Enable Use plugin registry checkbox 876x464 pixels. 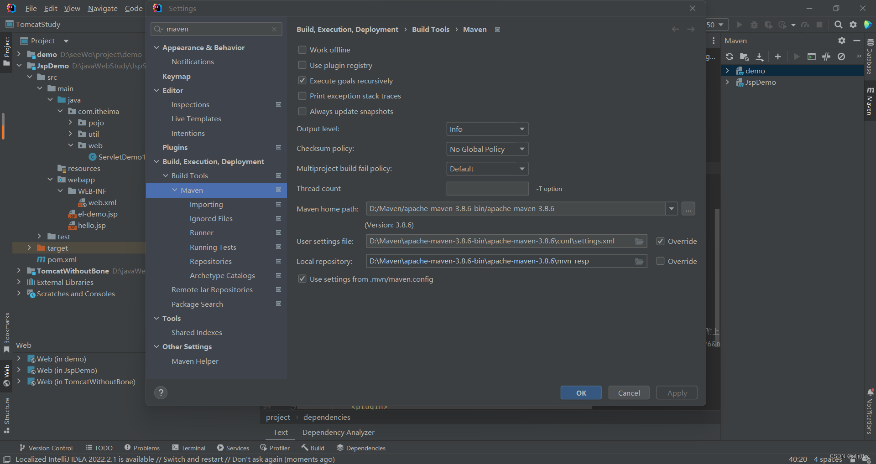point(302,65)
